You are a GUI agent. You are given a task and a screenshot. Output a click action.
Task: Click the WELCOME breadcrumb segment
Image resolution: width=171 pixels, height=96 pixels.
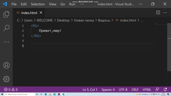tap(45, 20)
